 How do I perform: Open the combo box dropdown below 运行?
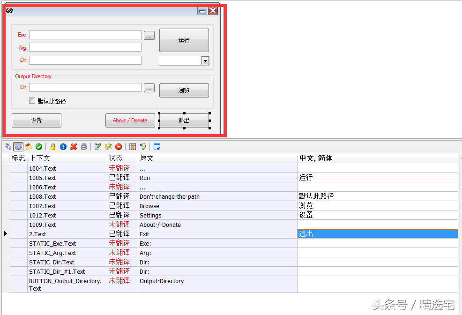tap(205, 60)
